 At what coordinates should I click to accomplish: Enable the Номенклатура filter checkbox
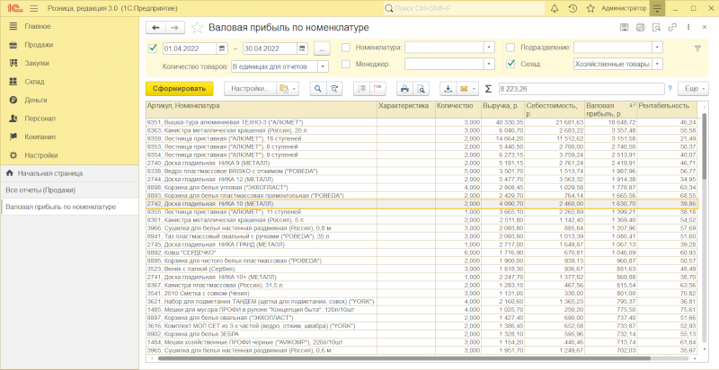[x=346, y=48]
